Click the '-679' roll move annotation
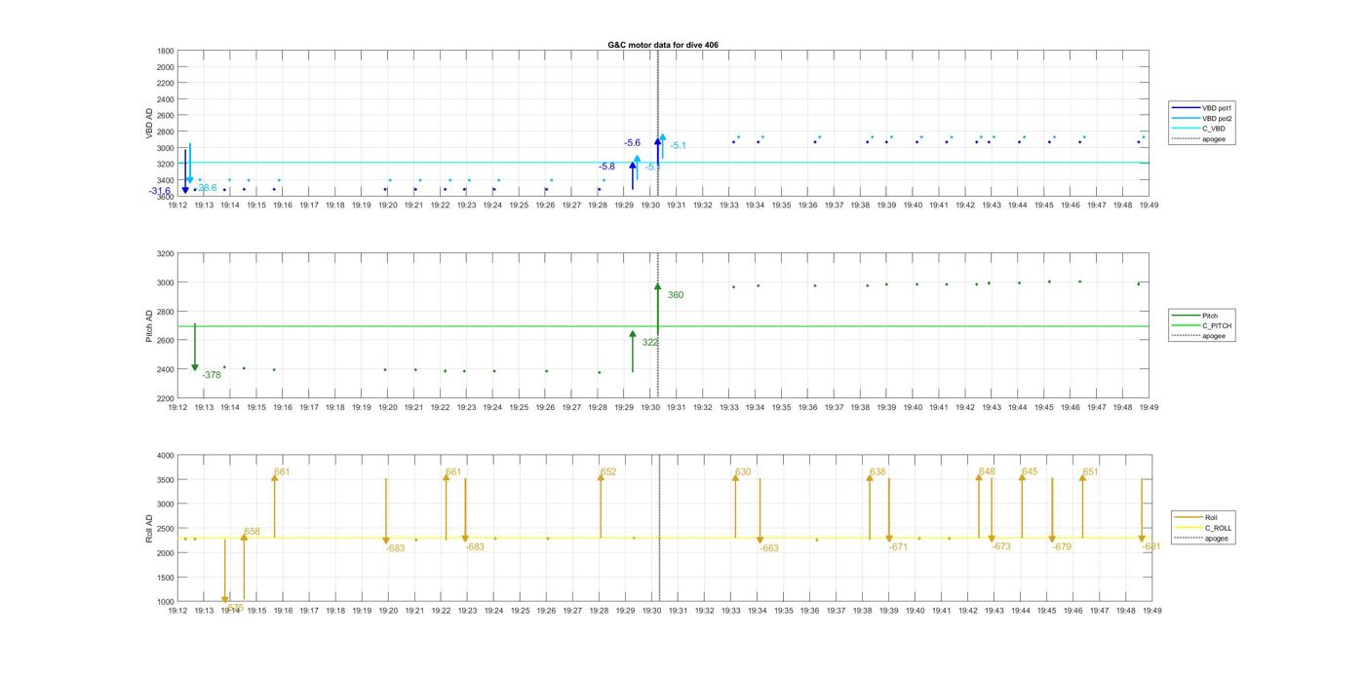 click(x=1062, y=547)
